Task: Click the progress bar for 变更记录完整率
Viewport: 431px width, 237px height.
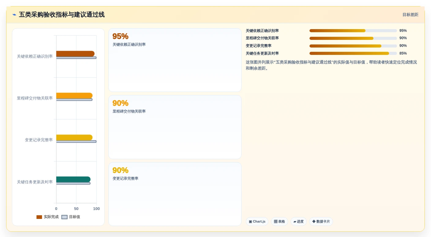Action: click(x=353, y=46)
